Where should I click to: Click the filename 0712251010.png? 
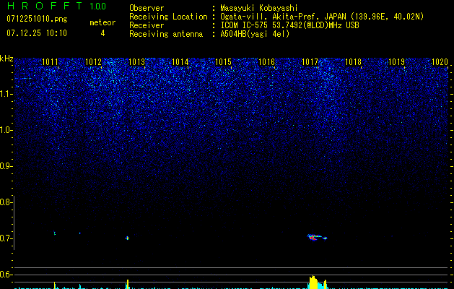(x=37, y=19)
